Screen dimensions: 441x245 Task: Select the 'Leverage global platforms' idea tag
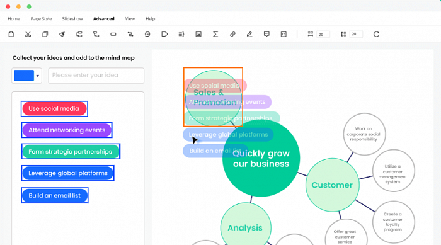point(68,173)
